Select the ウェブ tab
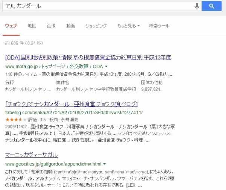 pyautogui.click(x=11, y=26)
